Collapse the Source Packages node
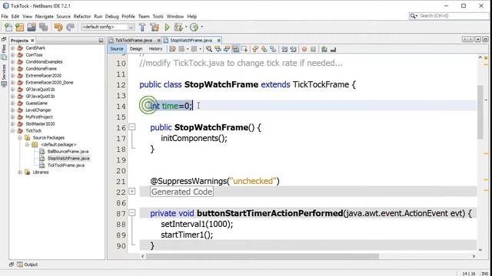 tap(20, 138)
